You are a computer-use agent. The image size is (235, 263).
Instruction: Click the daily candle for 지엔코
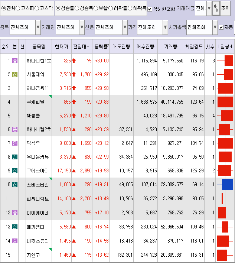(x=225, y=255)
